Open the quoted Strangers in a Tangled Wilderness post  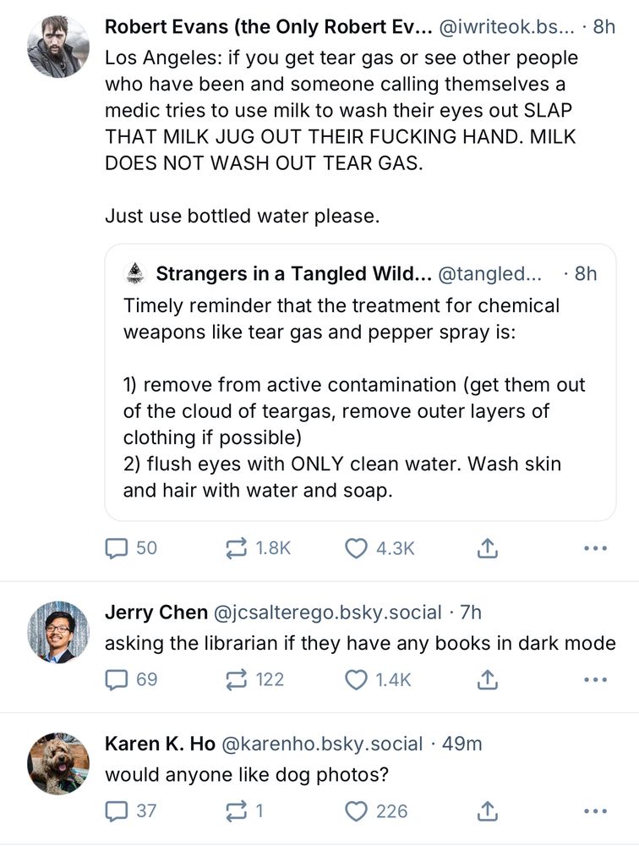tap(360, 398)
